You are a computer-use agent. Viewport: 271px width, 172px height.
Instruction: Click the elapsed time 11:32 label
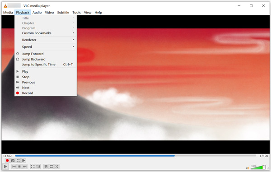click(7, 156)
